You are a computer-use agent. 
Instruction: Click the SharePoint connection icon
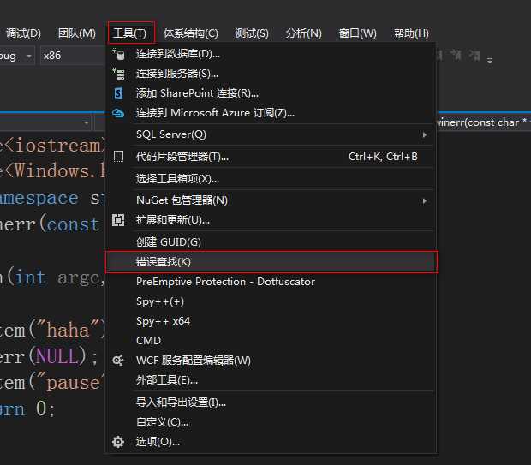118,93
